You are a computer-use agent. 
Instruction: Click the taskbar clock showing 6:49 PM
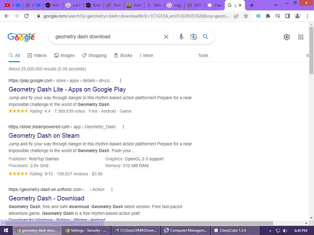301,231
